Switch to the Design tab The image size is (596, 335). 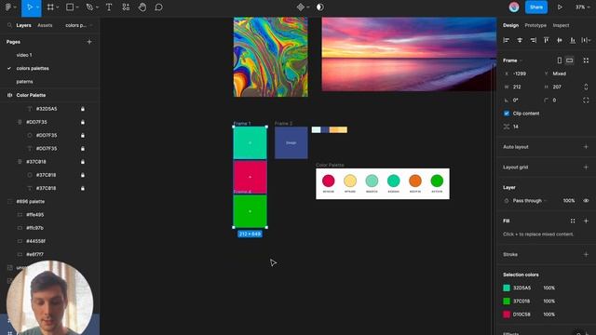tap(510, 25)
